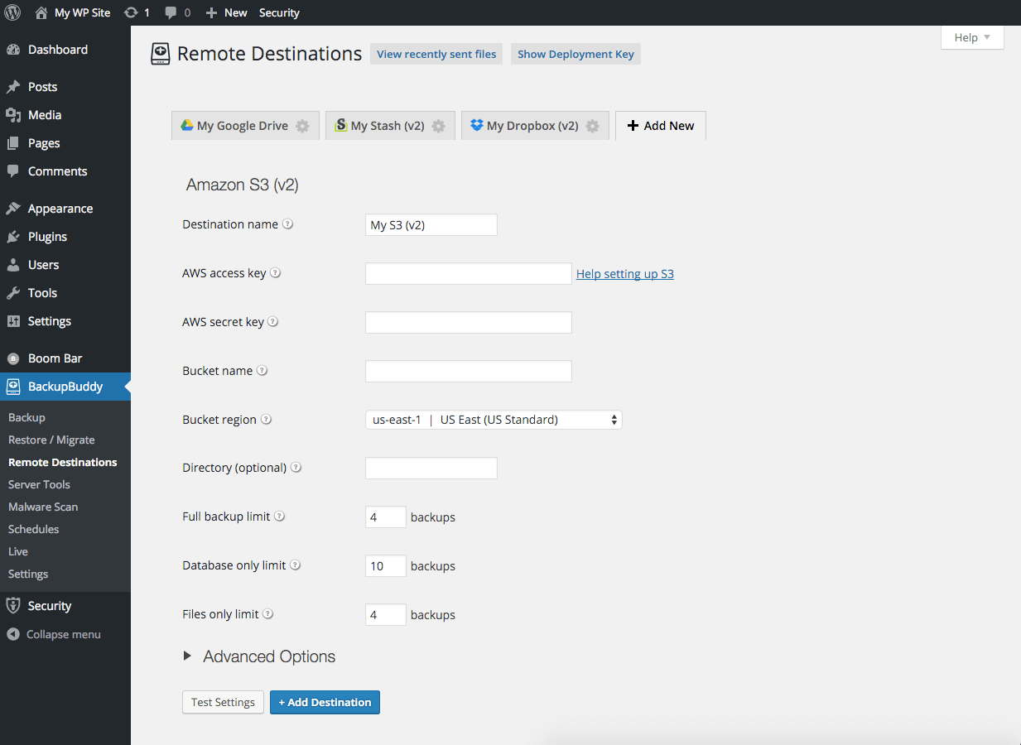
Task: Open Remote Destinations submenu item
Action: click(62, 462)
